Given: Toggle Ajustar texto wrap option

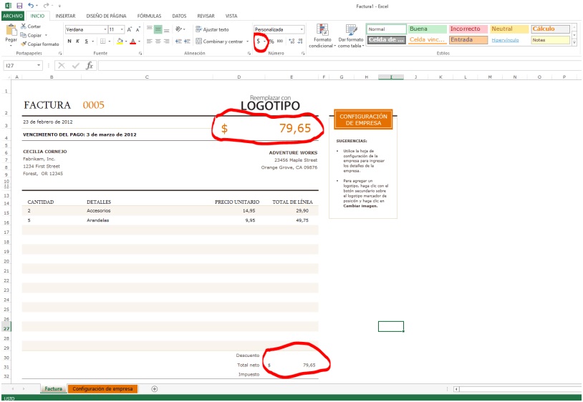Looking at the screenshot, I should click(x=211, y=29).
